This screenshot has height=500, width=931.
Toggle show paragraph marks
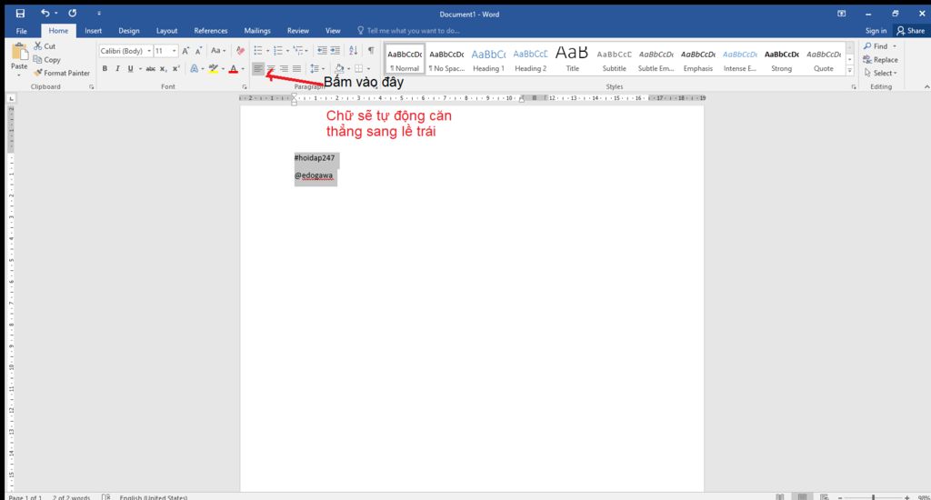(x=371, y=51)
